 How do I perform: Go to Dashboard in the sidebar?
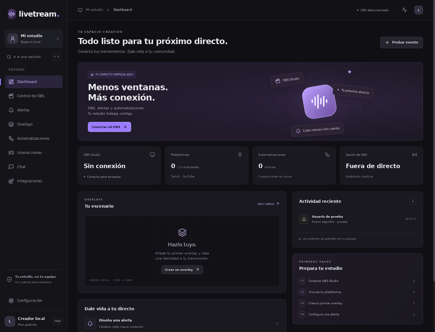pos(34,82)
